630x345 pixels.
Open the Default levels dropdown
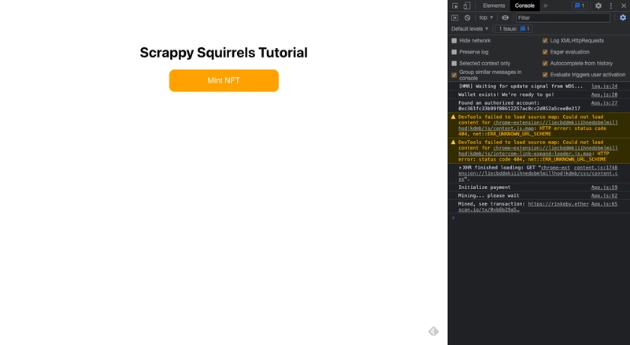pyautogui.click(x=469, y=29)
